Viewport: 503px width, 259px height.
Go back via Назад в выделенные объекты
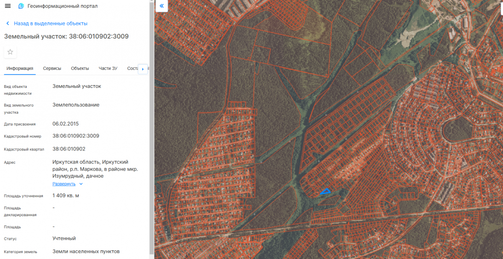51,23
